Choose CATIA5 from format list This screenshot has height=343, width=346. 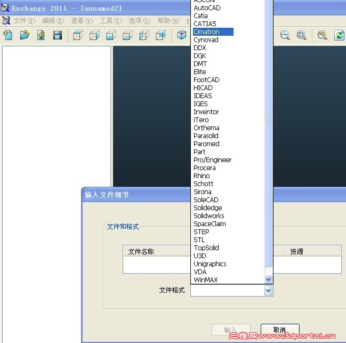click(x=205, y=24)
